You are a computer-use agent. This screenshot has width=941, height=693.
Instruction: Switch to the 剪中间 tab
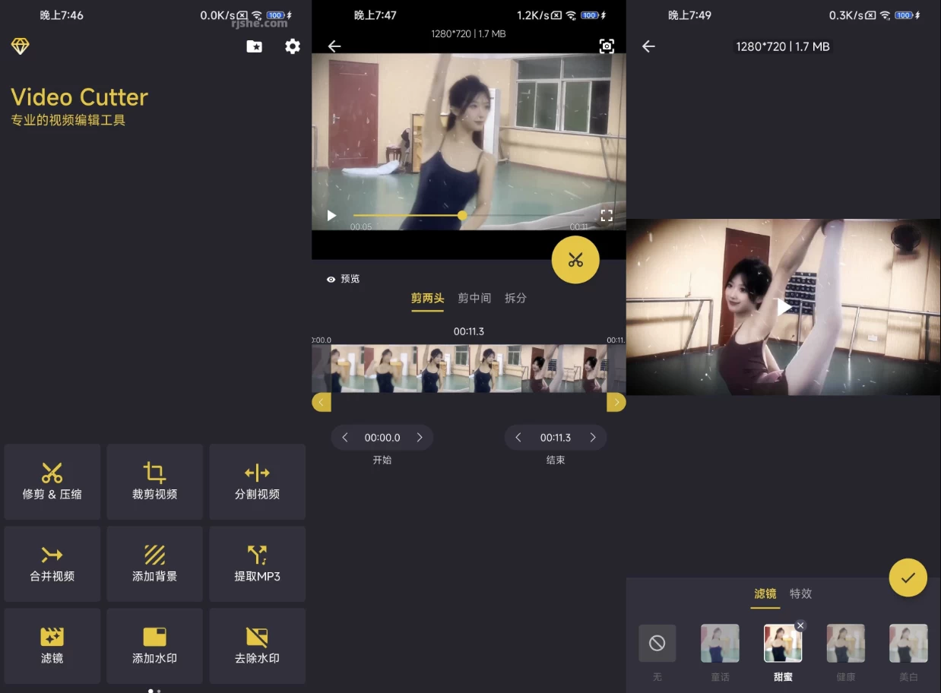[x=474, y=299]
